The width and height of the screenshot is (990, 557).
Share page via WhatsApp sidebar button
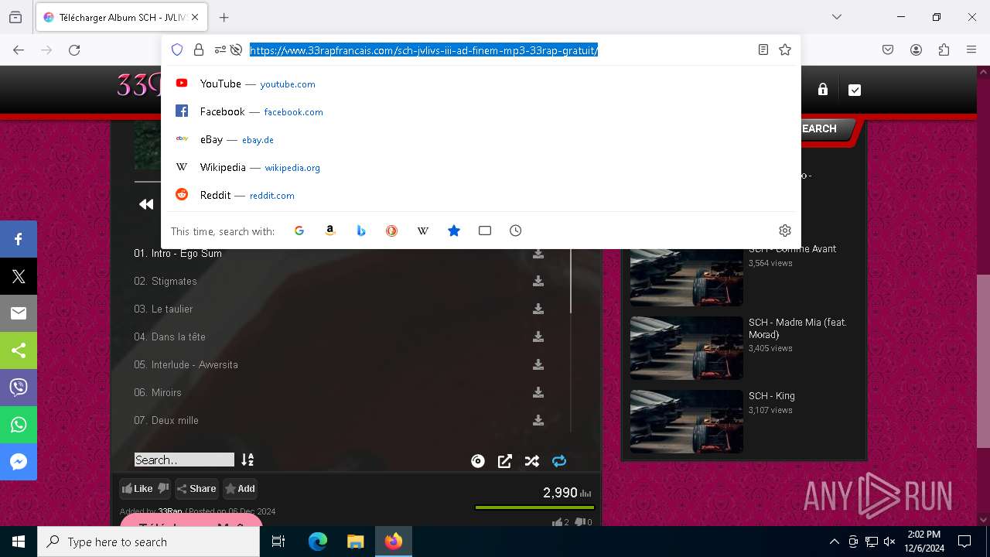19,425
